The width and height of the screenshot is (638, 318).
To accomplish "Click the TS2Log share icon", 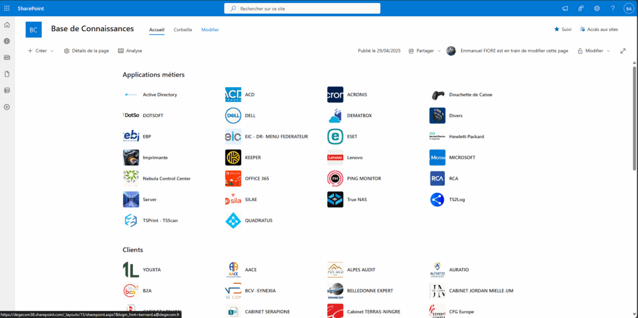I will point(437,200).
